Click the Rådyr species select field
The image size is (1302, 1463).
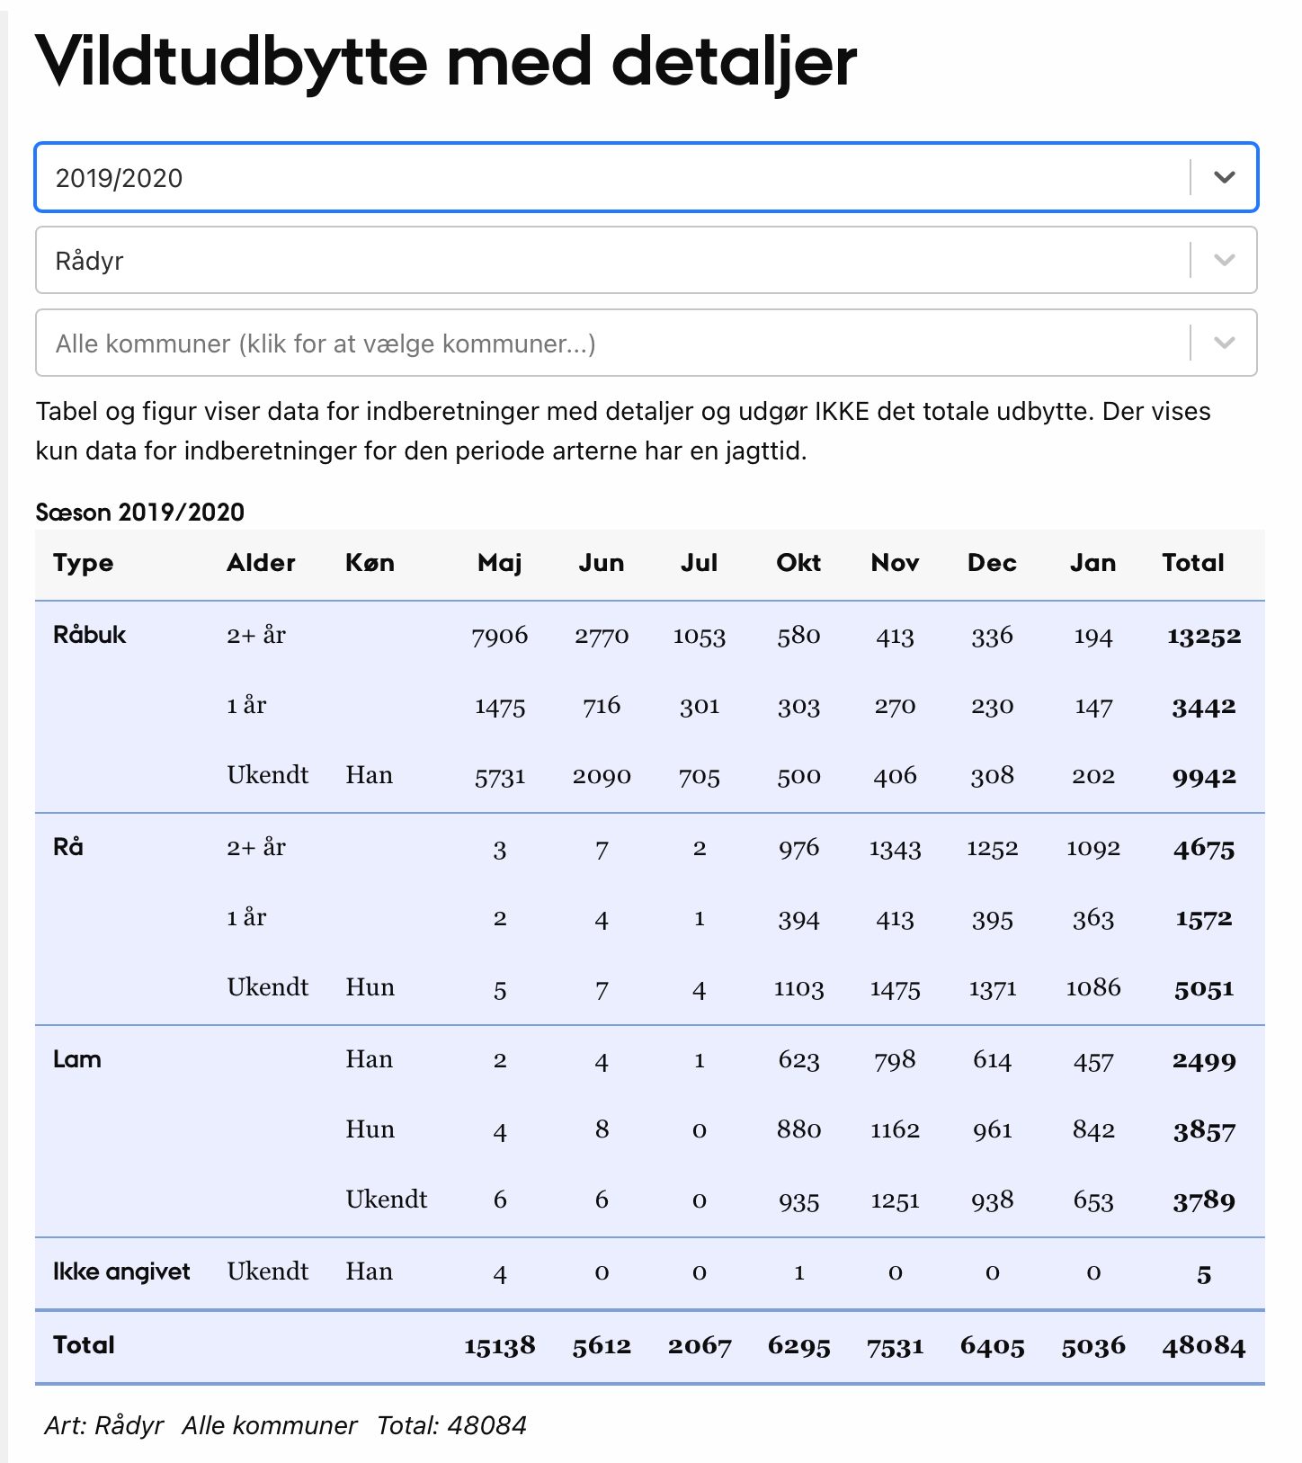[x=611, y=260]
